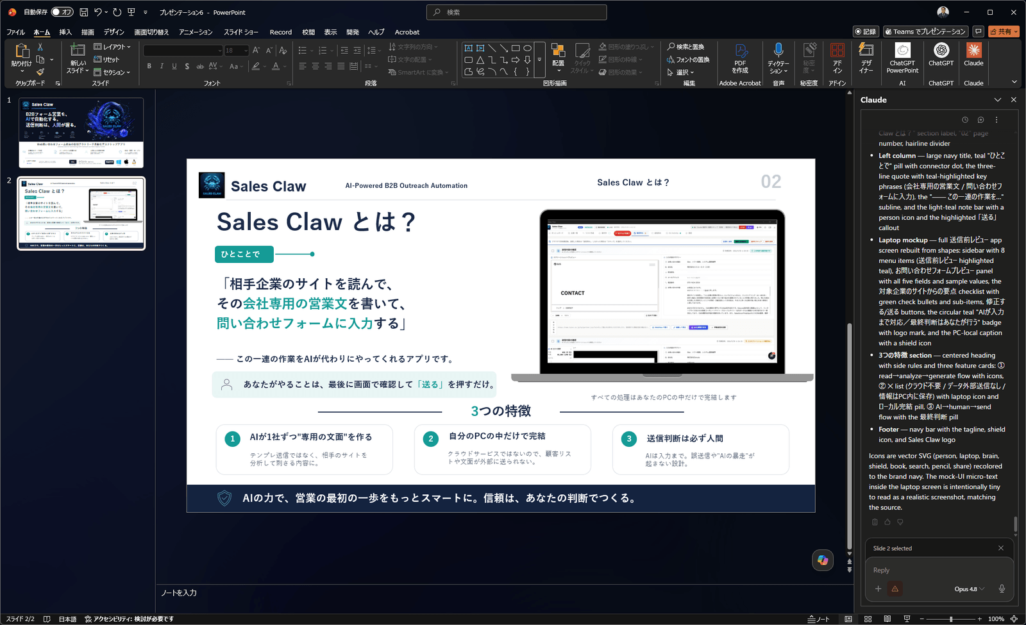Click the bulleted list icon
1026x625 pixels.
pyautogui.click(x=303, y=50)
